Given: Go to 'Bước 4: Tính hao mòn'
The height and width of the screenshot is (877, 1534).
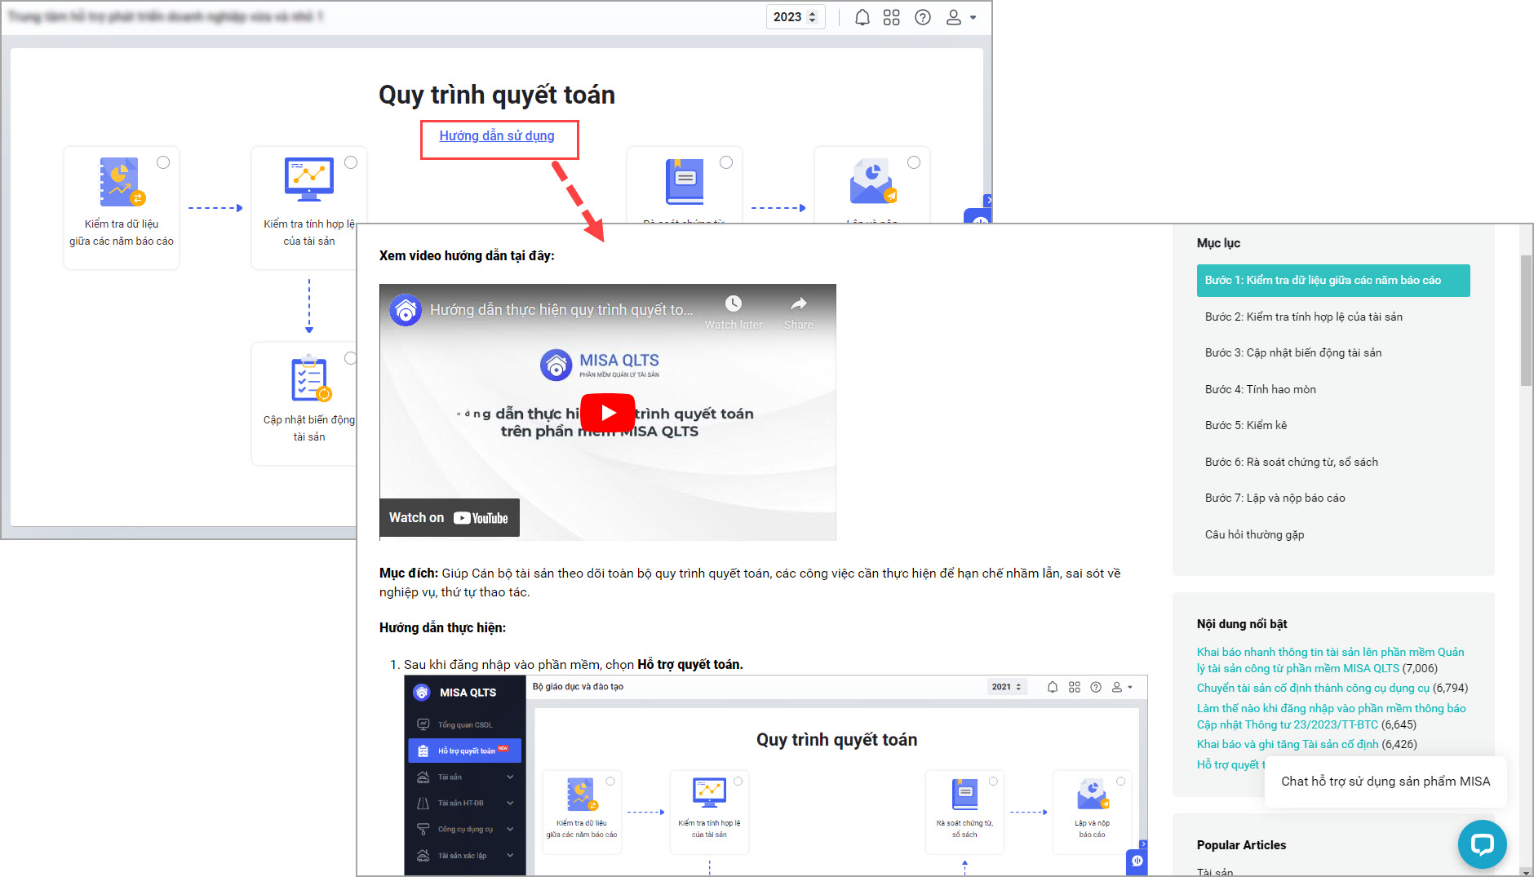Looking at the screenshot, I should 1261,389.
